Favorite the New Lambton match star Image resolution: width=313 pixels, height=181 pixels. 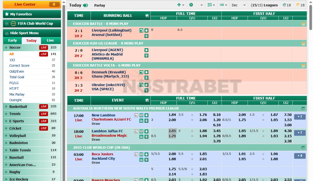[x=146, y=115]
